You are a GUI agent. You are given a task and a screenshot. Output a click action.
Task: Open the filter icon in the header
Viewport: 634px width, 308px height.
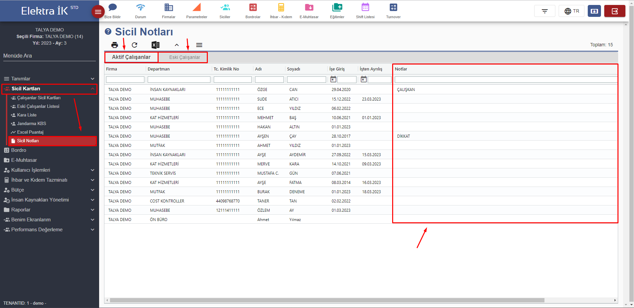click(x=544, y=11)
